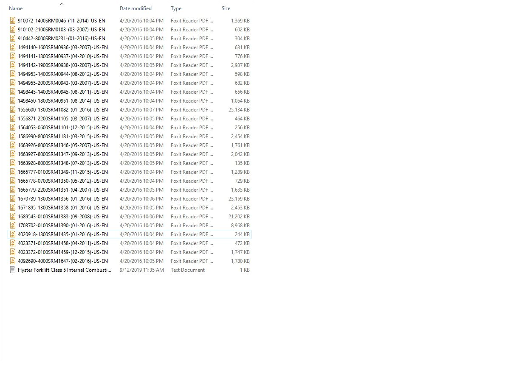Click PDF icon of 1494955-2000SRM0943 file
This screenshot has width=519, height=368.
click(x=13, y=83)
